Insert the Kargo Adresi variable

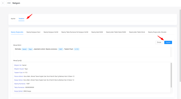pos(18,80)
